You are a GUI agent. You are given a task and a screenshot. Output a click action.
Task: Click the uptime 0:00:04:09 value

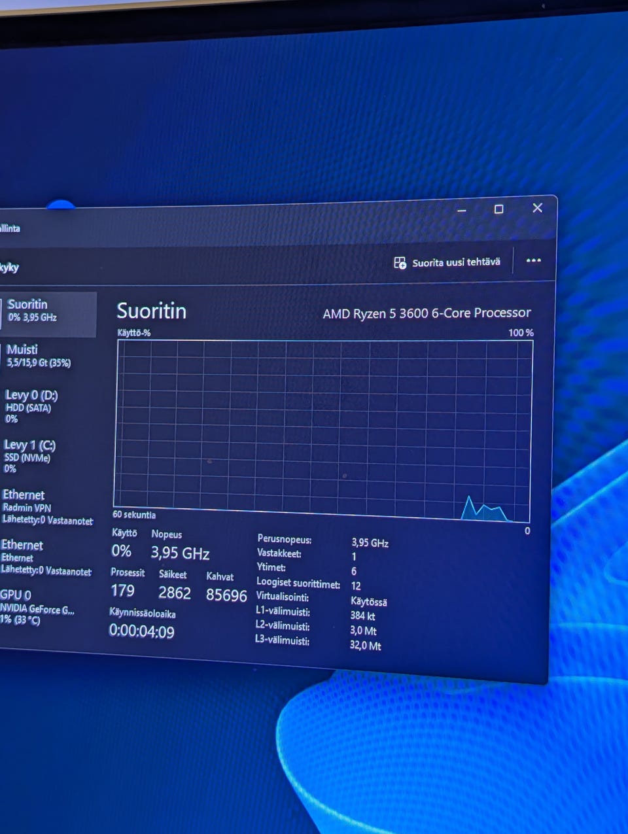[x=141, y=631]
